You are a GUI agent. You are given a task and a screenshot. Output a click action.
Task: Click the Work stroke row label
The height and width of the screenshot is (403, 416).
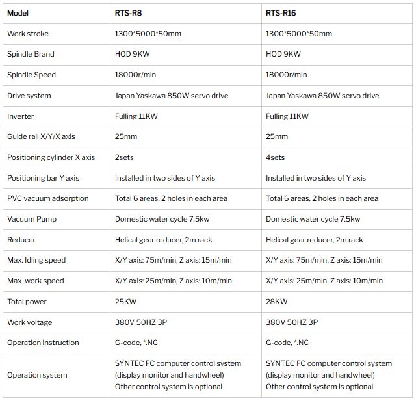pos(28,34)
